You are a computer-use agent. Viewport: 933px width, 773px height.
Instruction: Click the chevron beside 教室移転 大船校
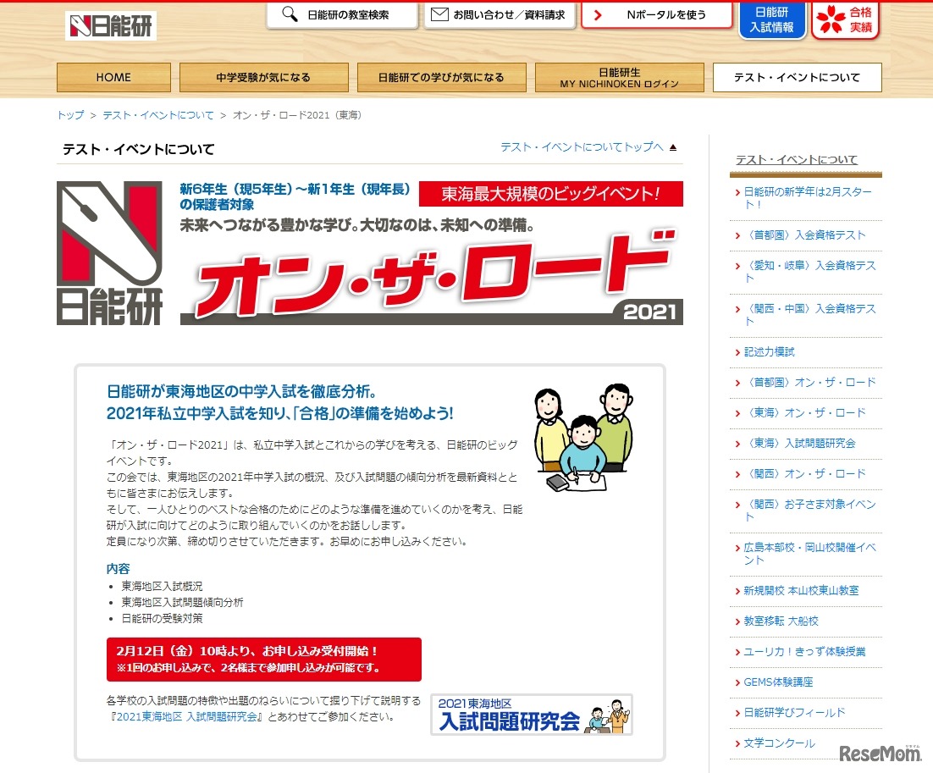(737, 621)
